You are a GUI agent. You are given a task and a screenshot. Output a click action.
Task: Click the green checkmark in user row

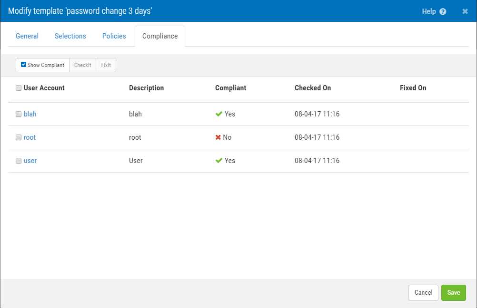pyautogui.click(x=219, y=160)
